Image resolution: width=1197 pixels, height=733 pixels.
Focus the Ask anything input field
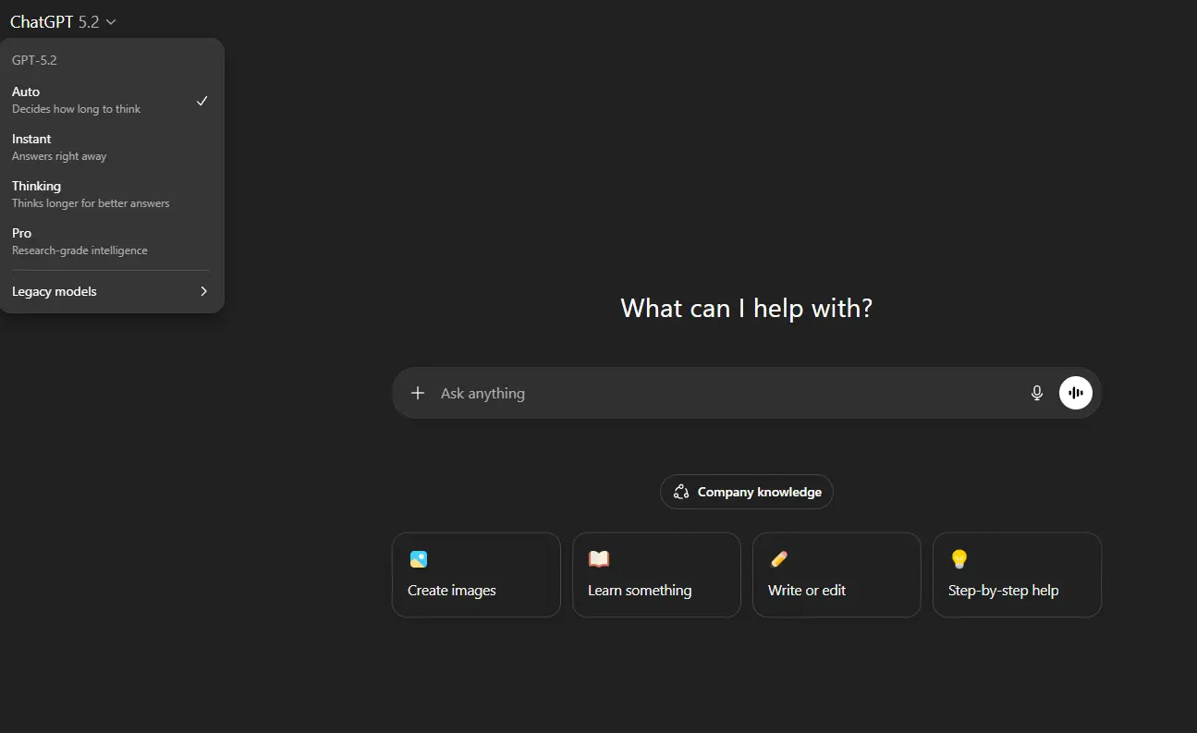(x=726, y=393)
